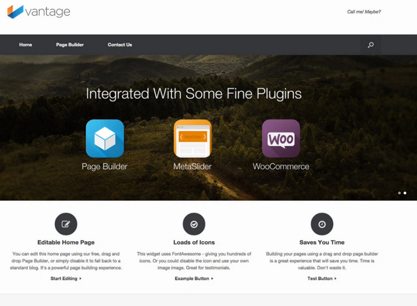
Task: Open the search magnifier icon
Action: pyautogui.click(x=370, y=45)
